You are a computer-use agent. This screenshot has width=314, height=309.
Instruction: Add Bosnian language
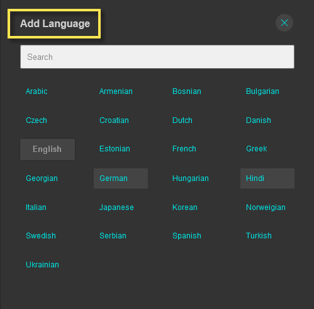pyautogui.click(x=187, y=91)
